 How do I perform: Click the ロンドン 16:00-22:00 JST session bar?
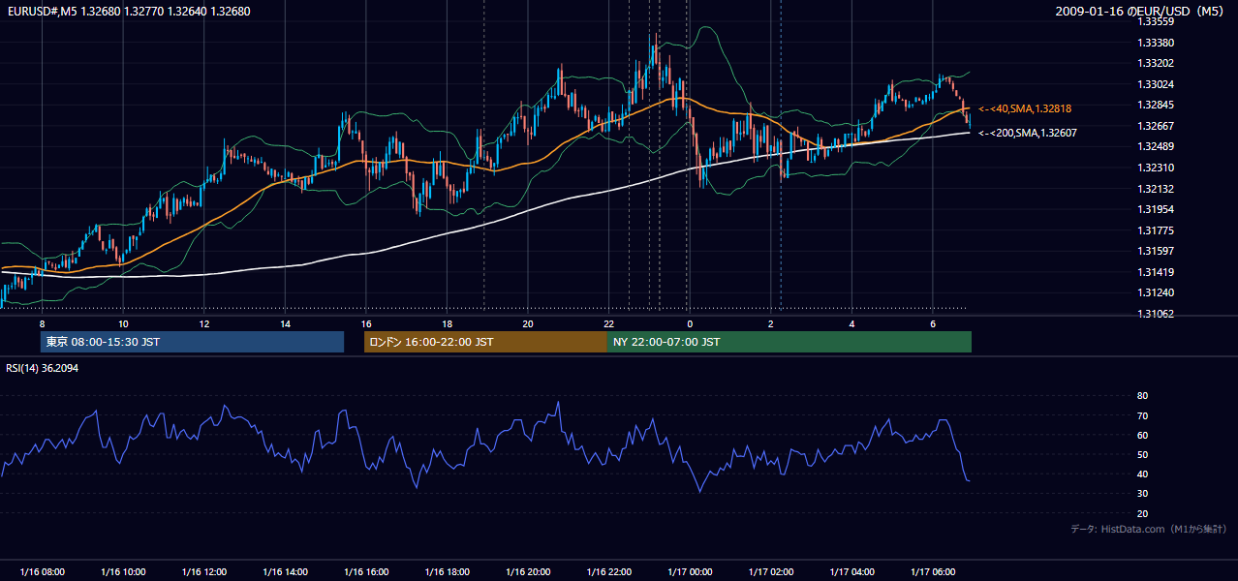coord(485,342)
